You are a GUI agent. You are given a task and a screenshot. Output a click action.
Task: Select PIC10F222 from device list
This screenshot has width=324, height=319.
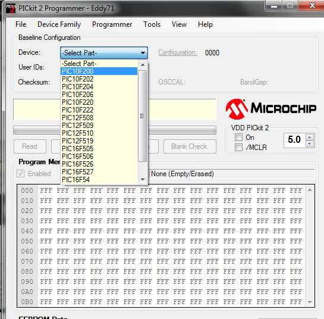(x=99, y=110)
